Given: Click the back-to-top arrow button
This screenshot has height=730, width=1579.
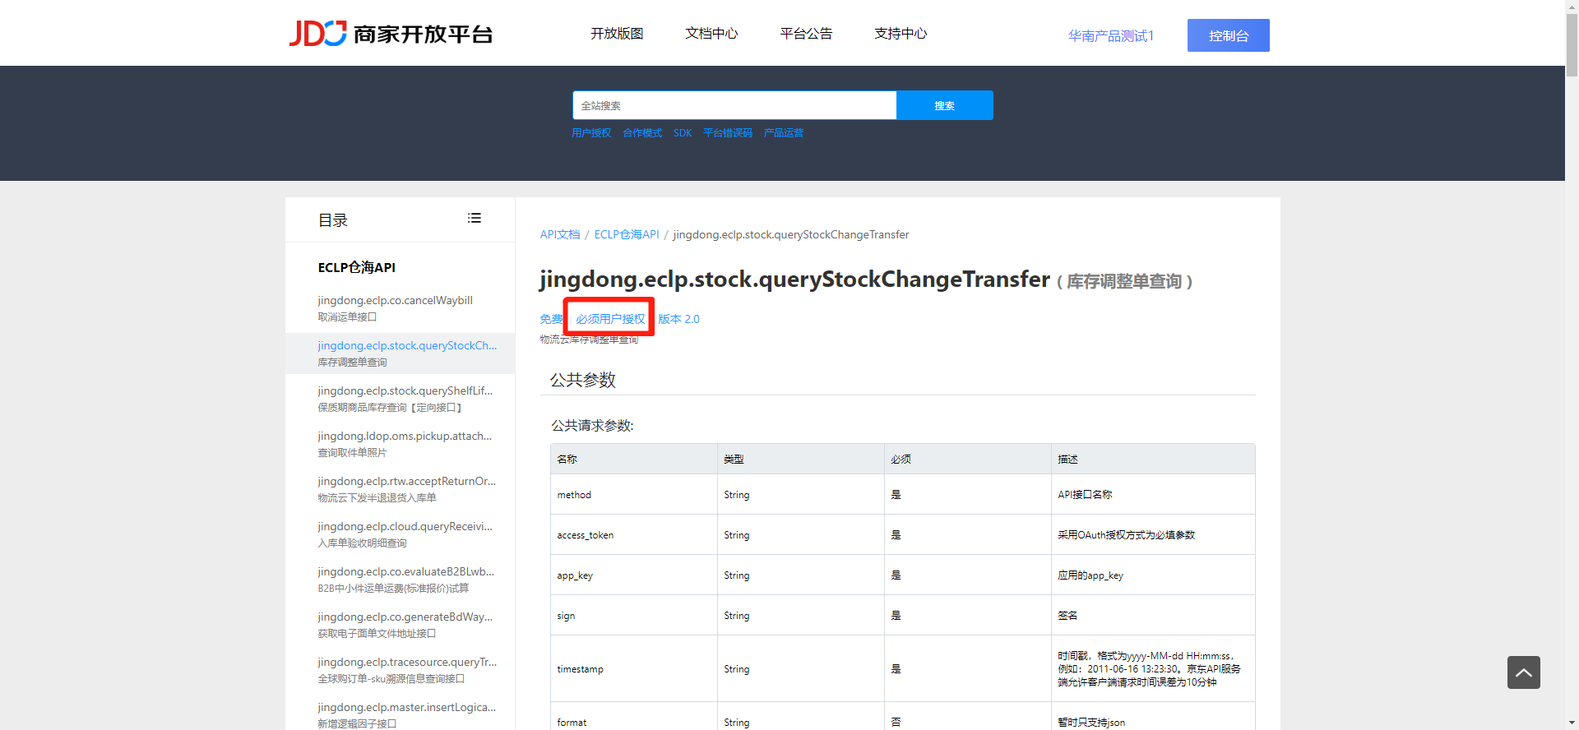Looking at the screenshot, I should tap(1523, 672).
